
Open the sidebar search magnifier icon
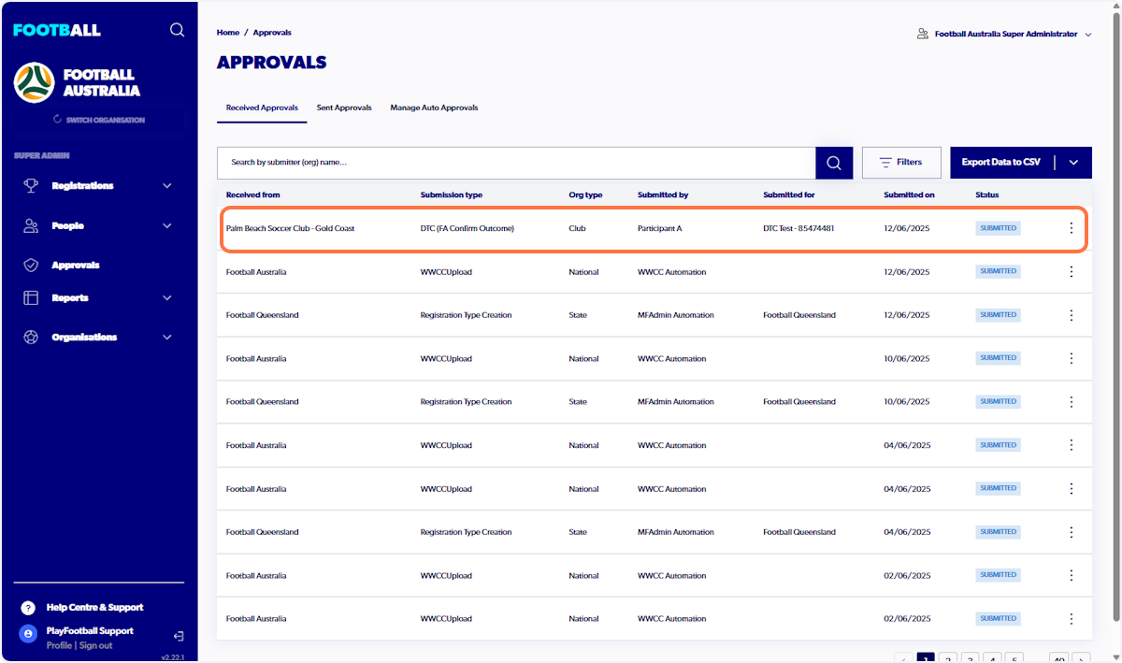tap(177, 30)
